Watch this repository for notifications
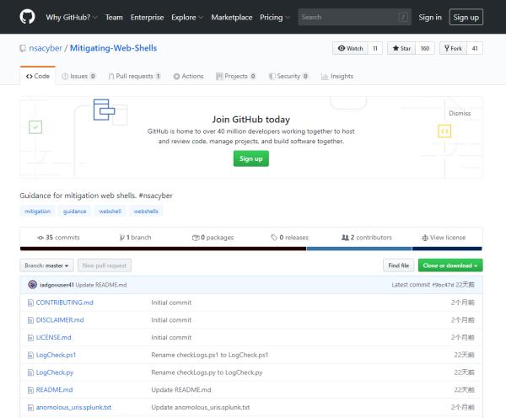The width and height of the screenshot is (506, 418). pyautogui.click(x=350, y=49)
